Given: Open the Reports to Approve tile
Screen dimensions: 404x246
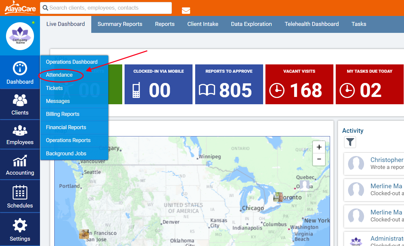Looking at the screenshot, I should [229, 84].
